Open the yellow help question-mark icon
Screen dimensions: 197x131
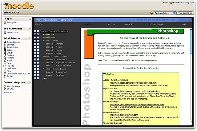point(151,13)
